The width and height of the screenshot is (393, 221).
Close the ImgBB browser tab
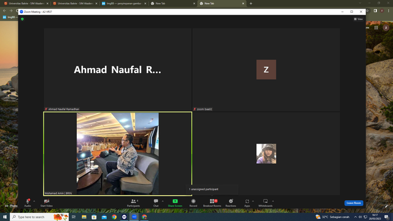coord(145,4)
